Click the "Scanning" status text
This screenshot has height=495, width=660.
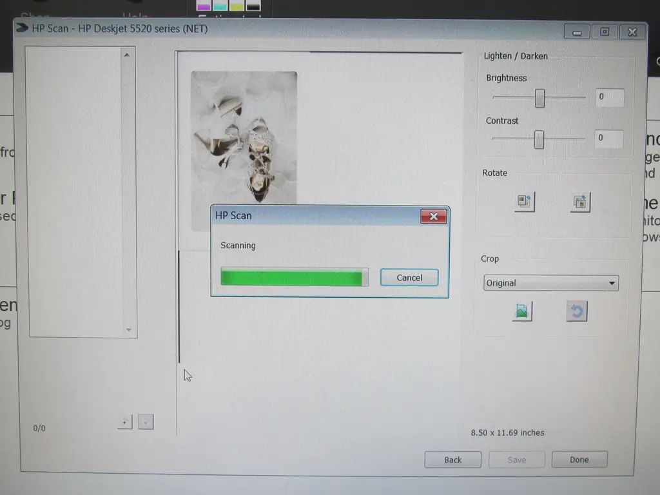(238, 246)
